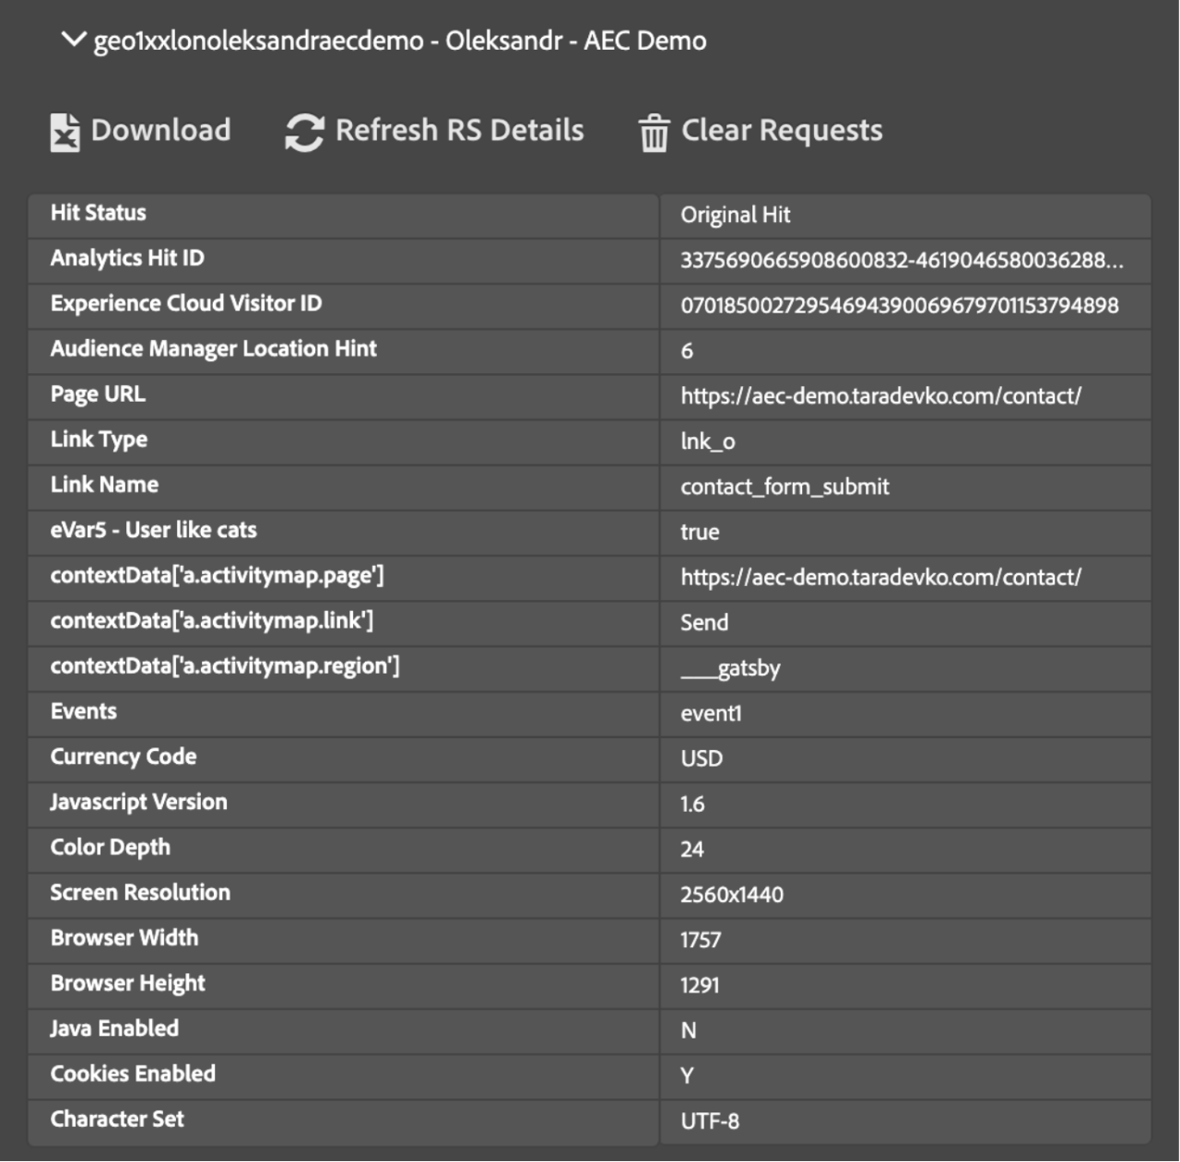The image size is (1180, 1162).
Task: Select the report suite title geo1xxlonoleksandraecdemo - Oleksandr - AEC Demo
Action: click(400, 41)
